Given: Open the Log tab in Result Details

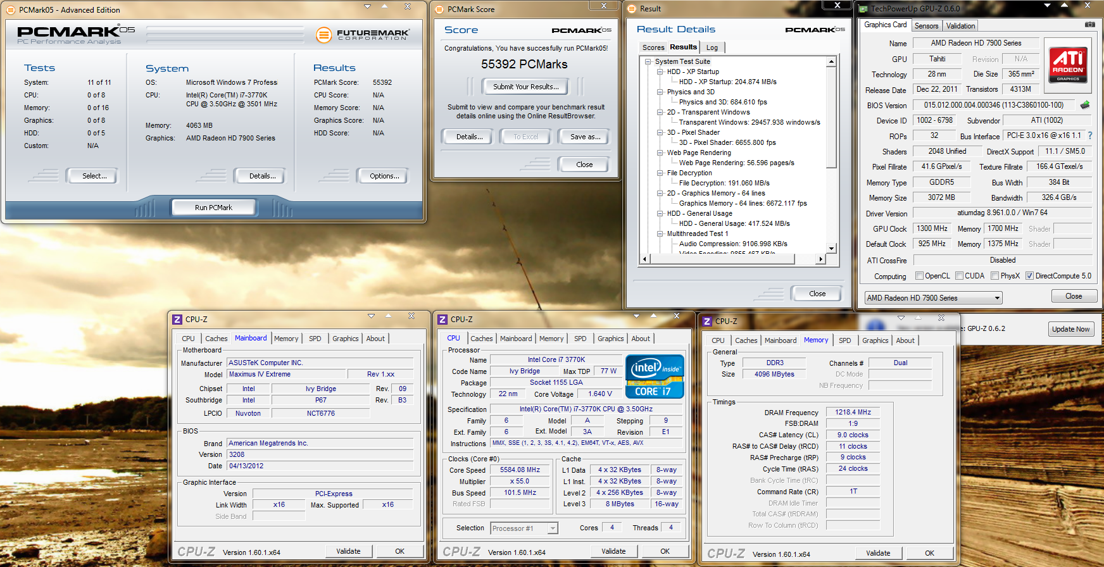Looking at the screenshot, I should point(712,47).
